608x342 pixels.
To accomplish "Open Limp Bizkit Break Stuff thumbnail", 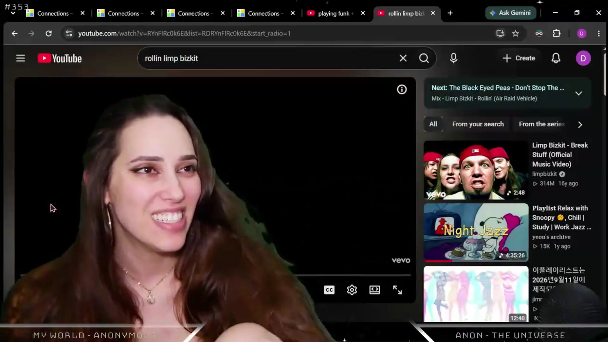I will point(476,170).
